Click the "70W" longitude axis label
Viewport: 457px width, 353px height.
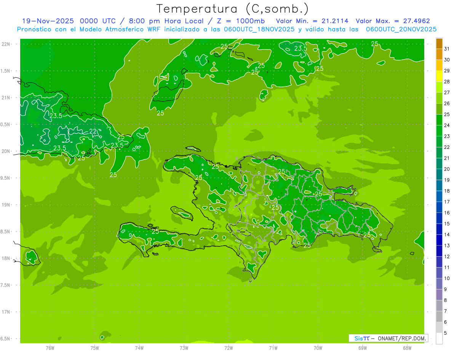[318, 348]
